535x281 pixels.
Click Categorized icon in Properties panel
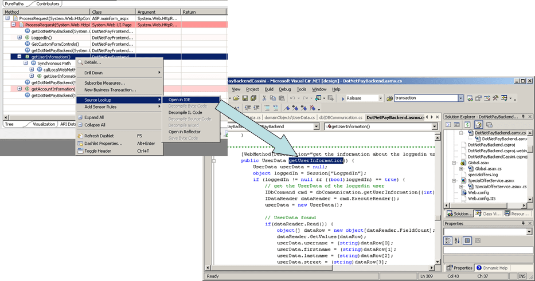(x=448, y=241)
